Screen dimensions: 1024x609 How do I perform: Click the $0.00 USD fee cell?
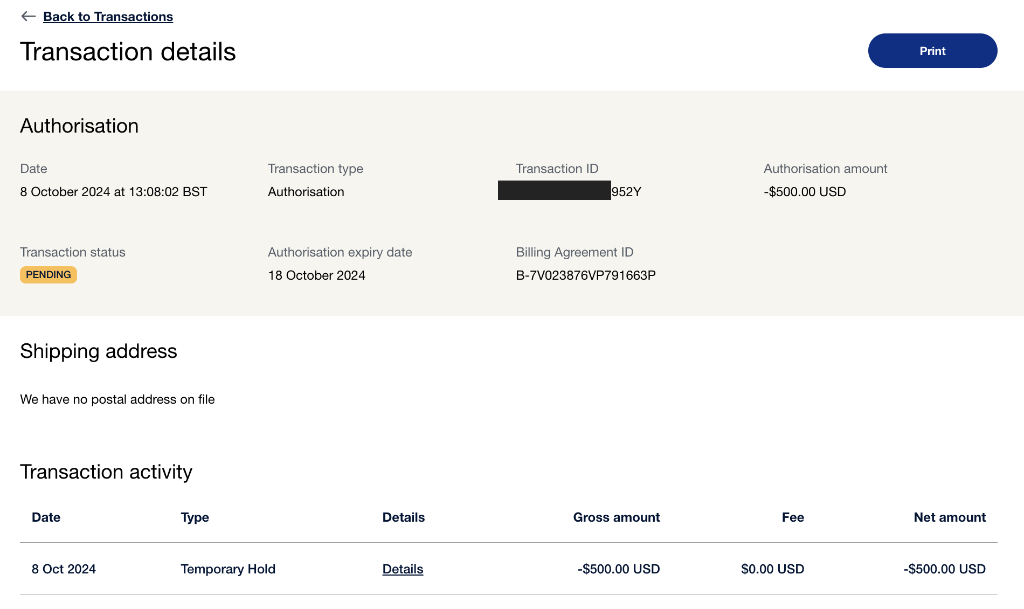(772, 569)
